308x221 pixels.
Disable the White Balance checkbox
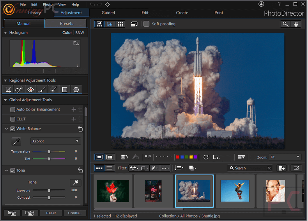click(12, 129)
